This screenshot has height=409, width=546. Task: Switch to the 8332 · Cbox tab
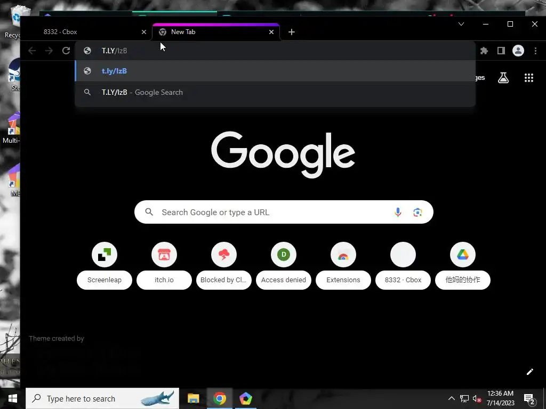tap(86, 32)
